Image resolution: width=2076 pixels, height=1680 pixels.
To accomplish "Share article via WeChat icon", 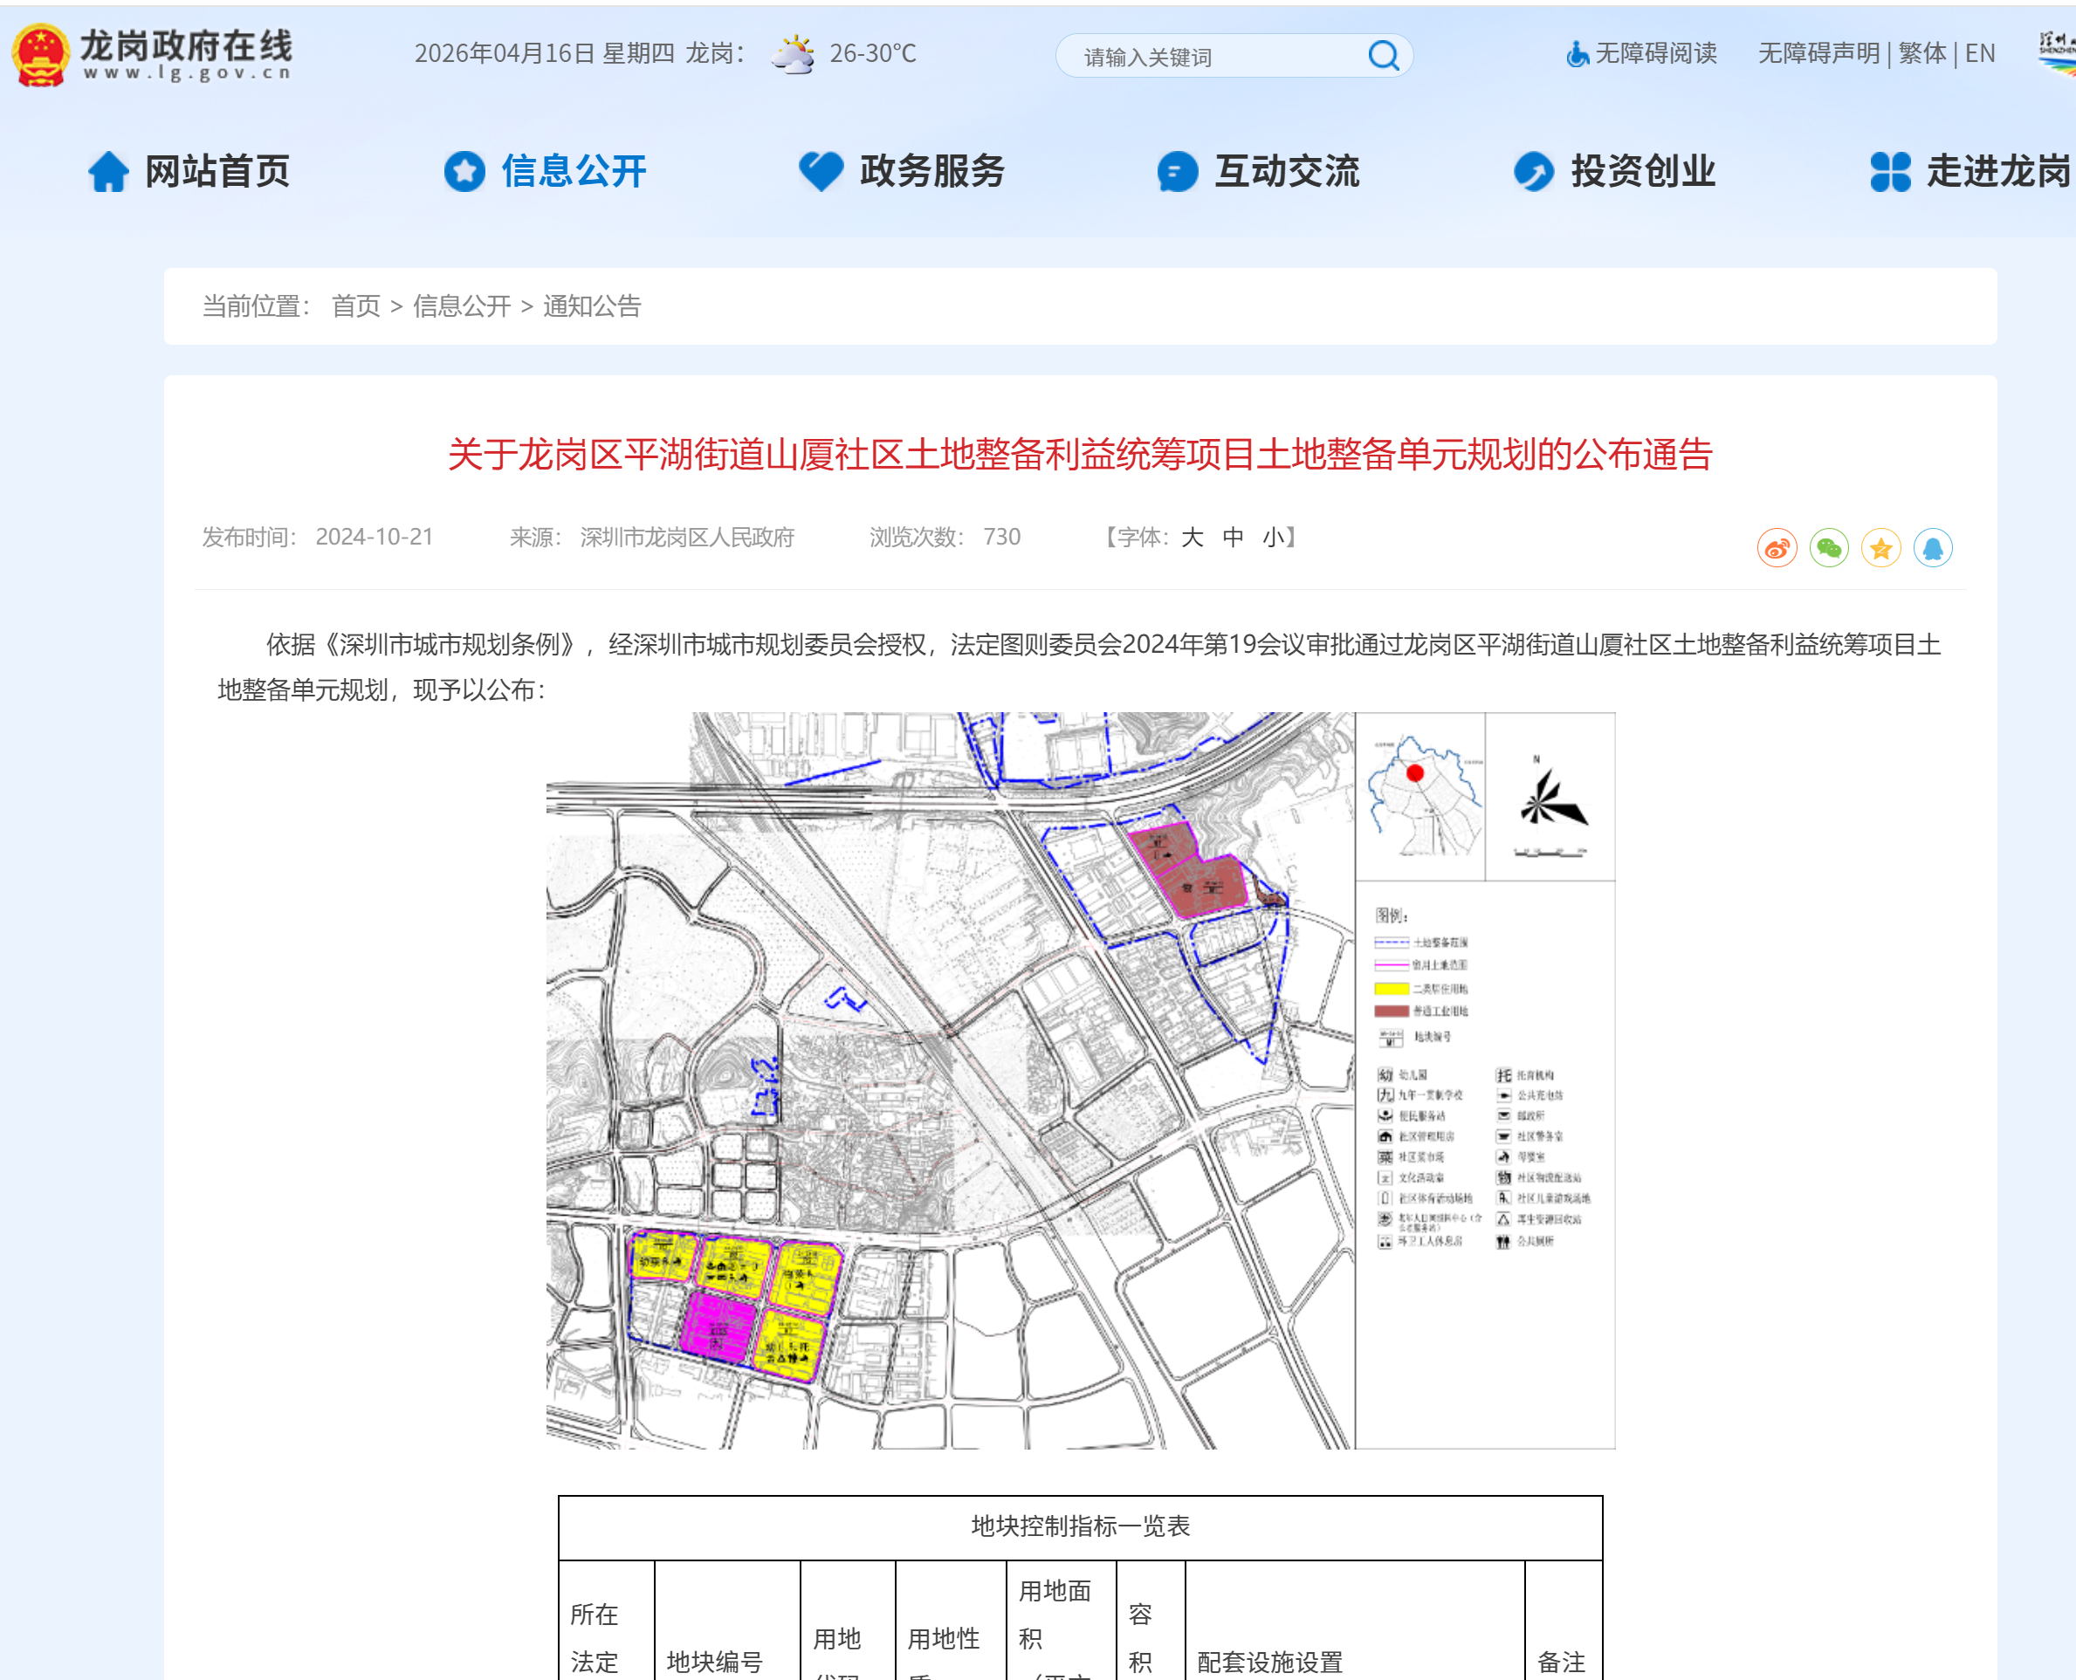I will point(1828,549).
